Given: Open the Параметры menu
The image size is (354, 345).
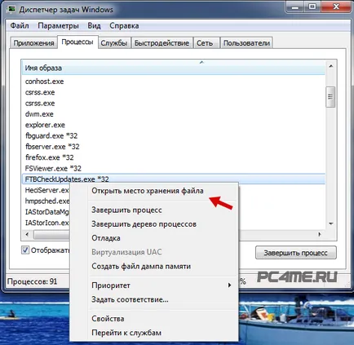Looking at the screenshot, I should (x=58, y=26).
